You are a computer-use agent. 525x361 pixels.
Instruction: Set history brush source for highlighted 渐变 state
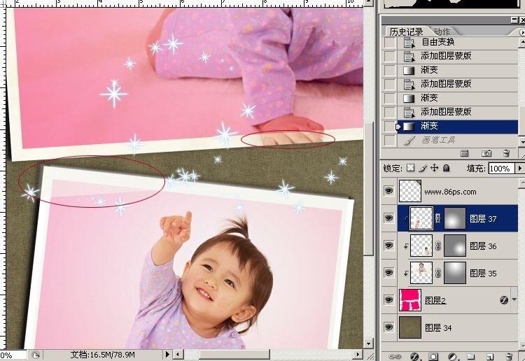point(389,127)
